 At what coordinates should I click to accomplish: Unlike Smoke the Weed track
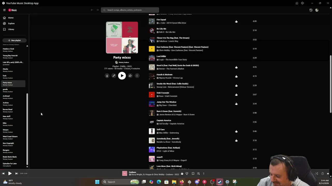(x=236, y=86)
